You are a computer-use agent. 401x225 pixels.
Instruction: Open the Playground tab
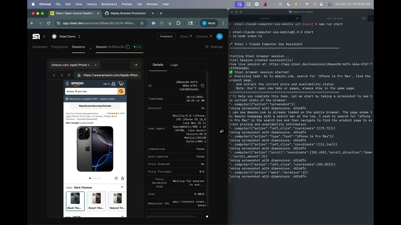click(60, 47)
